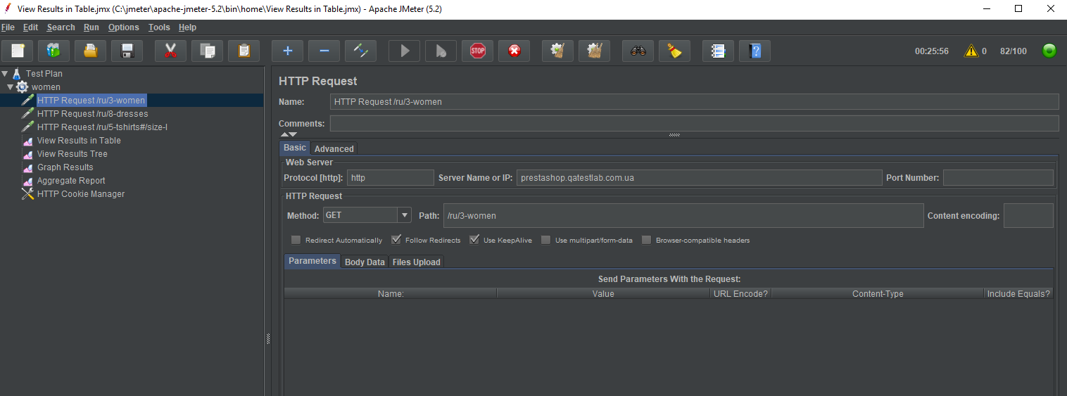Collapse the women thread group node
Image resolution: width=1067 pixels, height=396 pixels.
[x=11, y=87]
